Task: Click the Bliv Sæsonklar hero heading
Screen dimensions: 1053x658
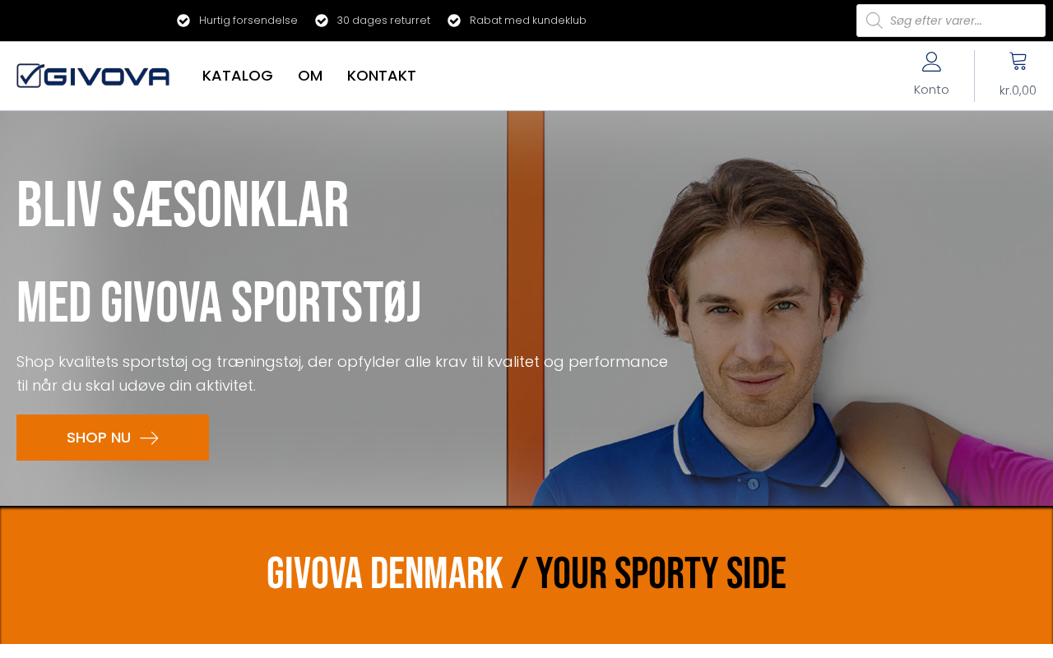Action: 183,206
